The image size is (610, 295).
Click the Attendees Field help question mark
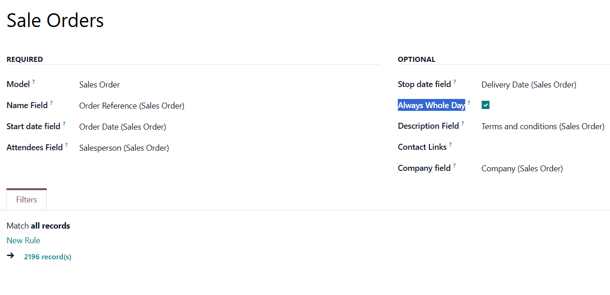pyautogui.click(x=66, y=145)
